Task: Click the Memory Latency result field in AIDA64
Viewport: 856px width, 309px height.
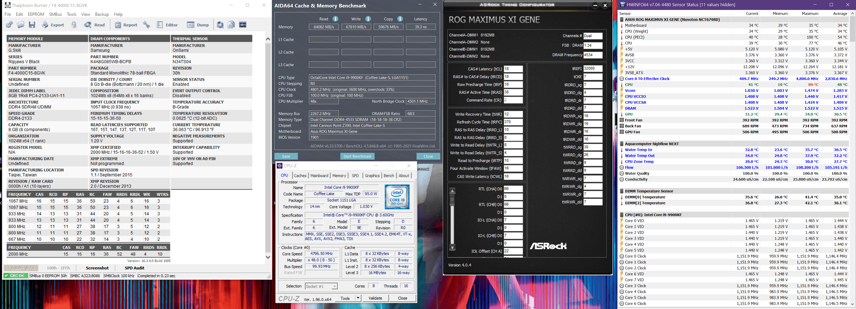Action: pyautogui.click(x=421, y=27)
